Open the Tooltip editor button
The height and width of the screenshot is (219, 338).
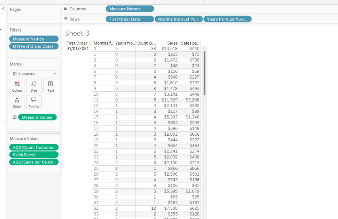click(x=34, y=102)
